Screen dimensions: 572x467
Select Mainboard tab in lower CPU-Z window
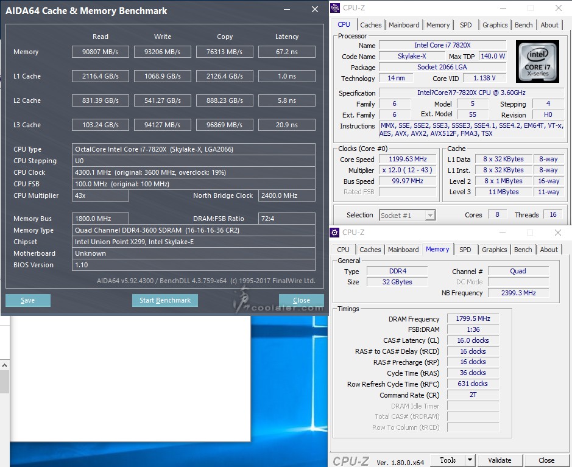pyautogui.click(x=403, y=250)
